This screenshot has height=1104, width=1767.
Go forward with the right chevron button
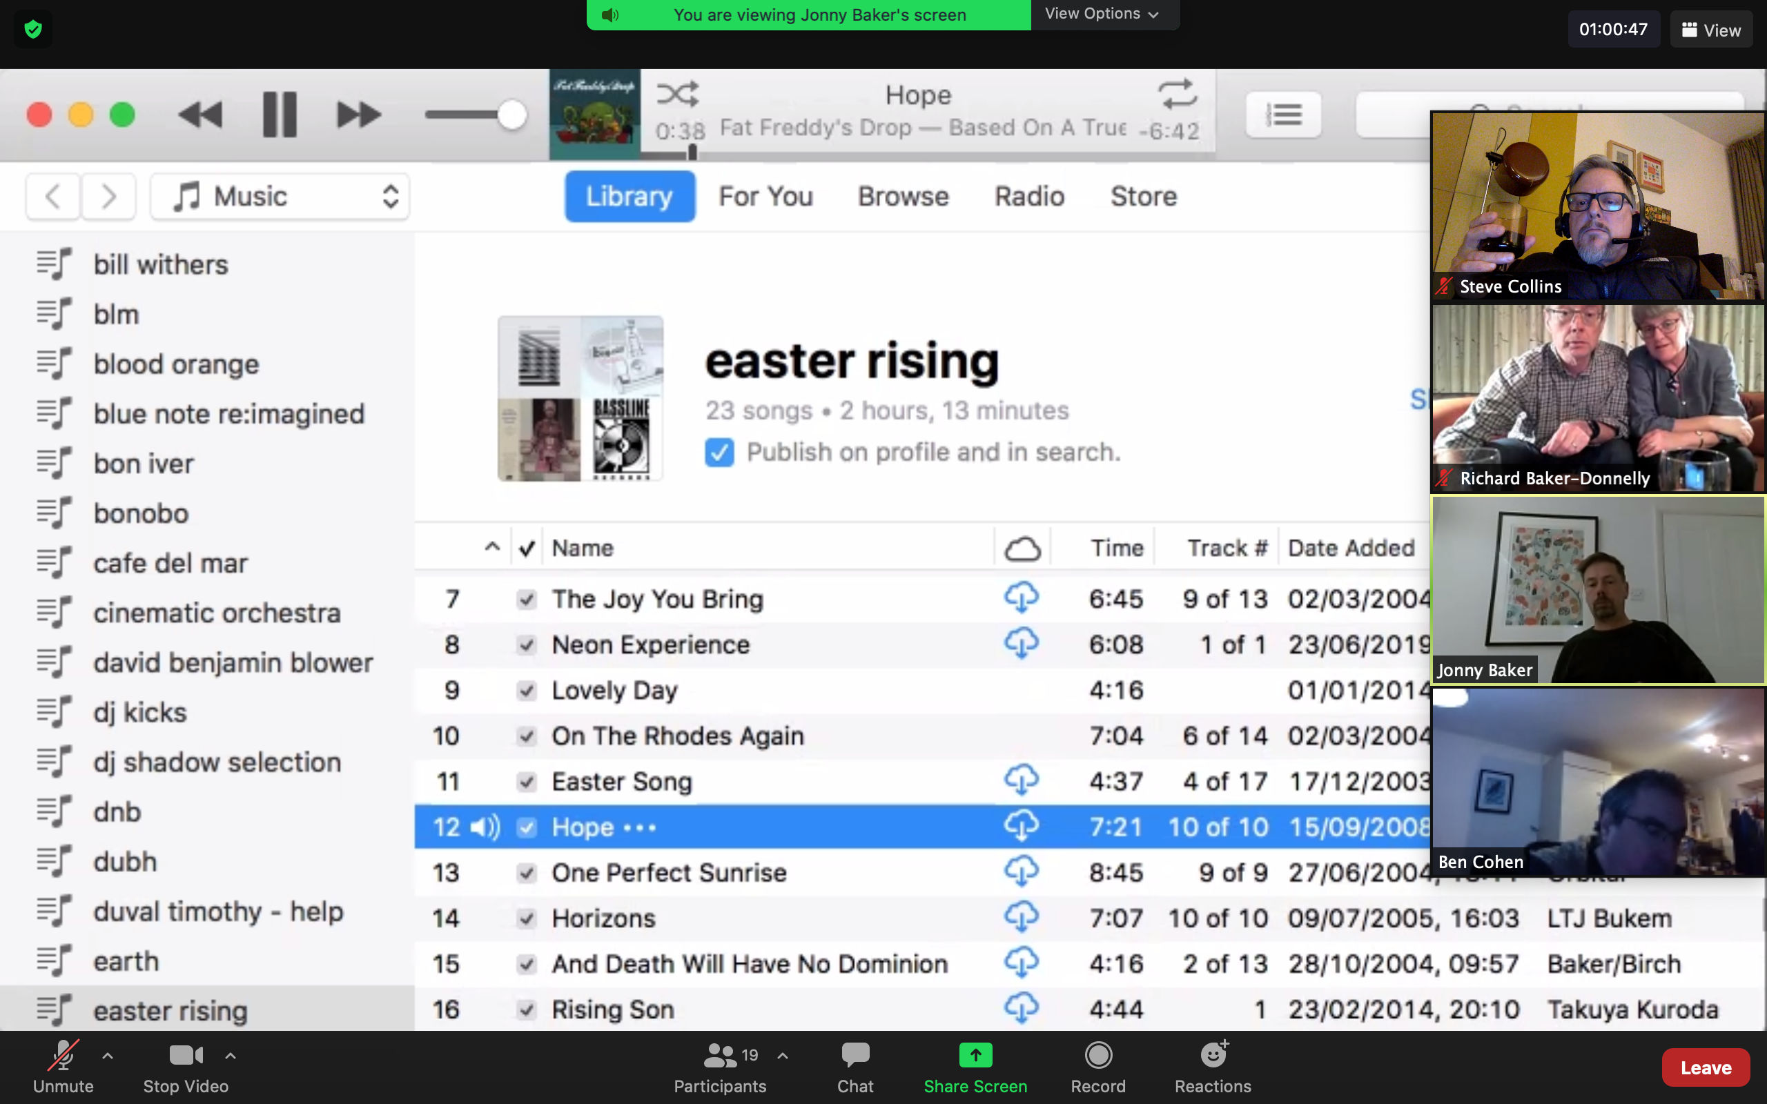tap(108, 197)
